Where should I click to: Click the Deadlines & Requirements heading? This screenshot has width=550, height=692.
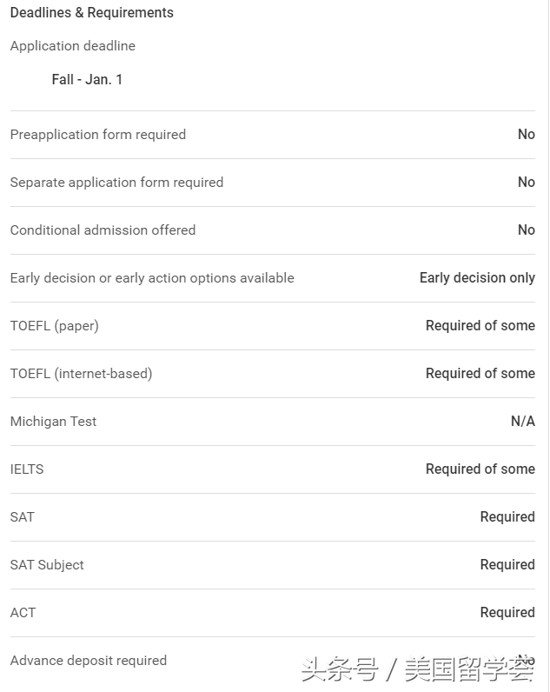(x=92, y=13)
